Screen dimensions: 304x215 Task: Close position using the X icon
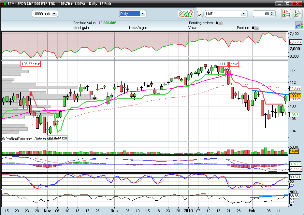point(256,28)
